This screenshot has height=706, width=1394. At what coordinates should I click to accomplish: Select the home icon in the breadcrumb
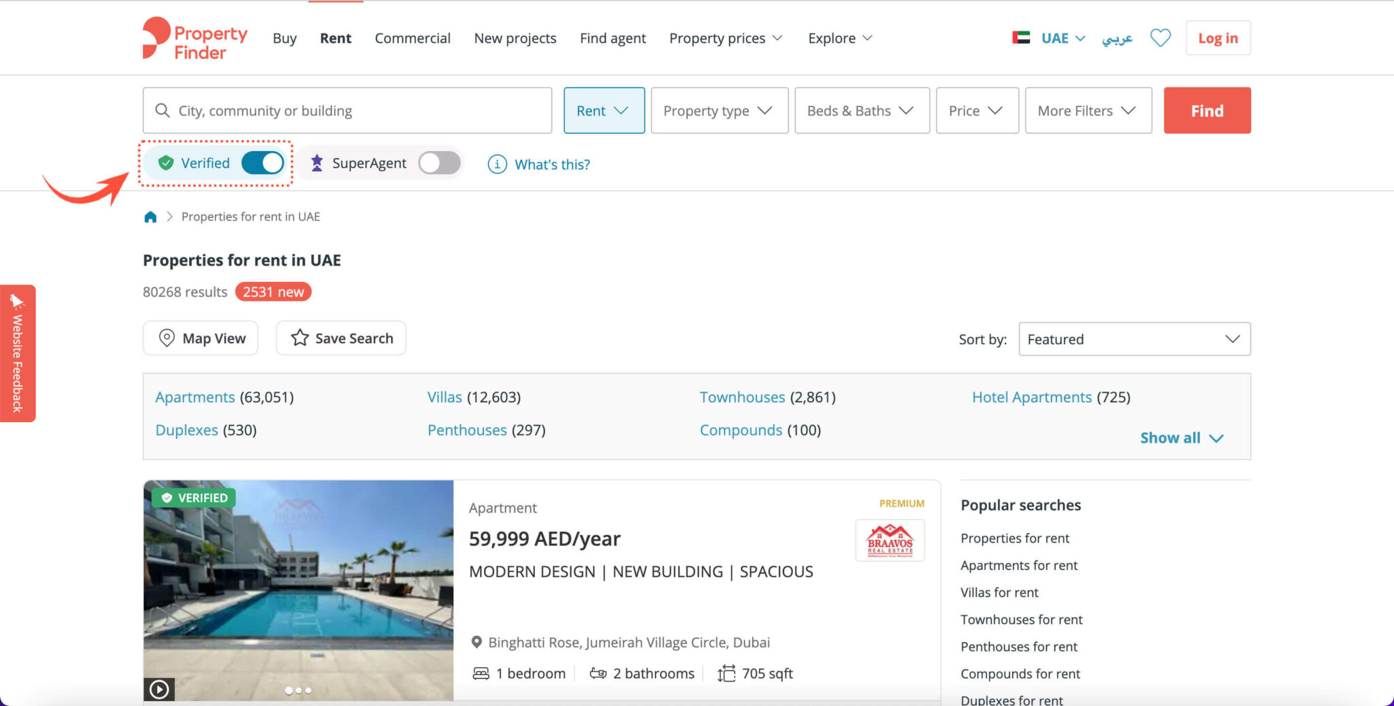coord(150,216)
